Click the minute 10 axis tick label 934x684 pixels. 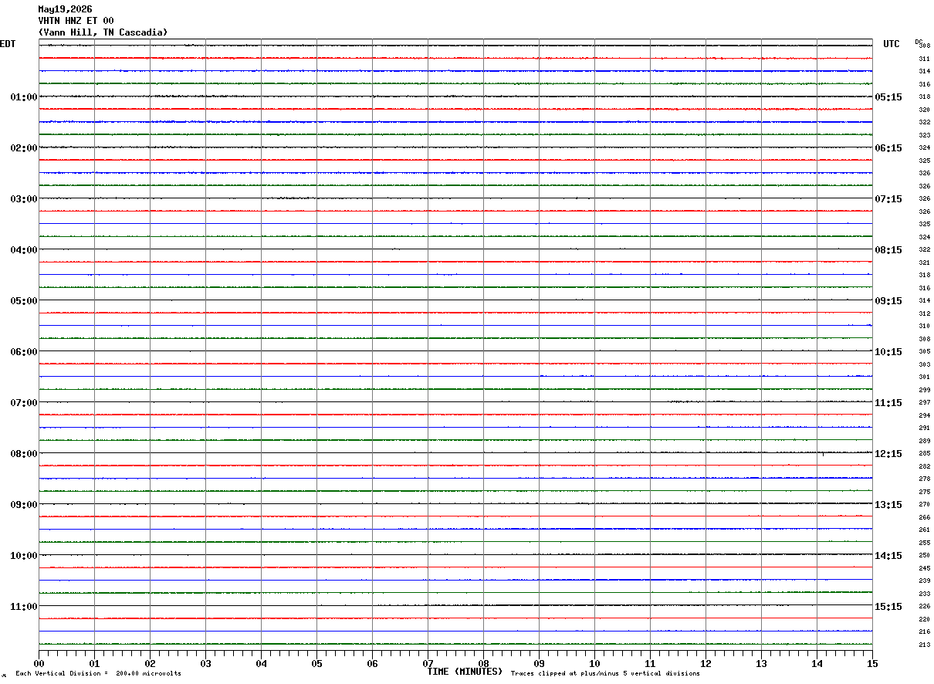coord(594,663)
